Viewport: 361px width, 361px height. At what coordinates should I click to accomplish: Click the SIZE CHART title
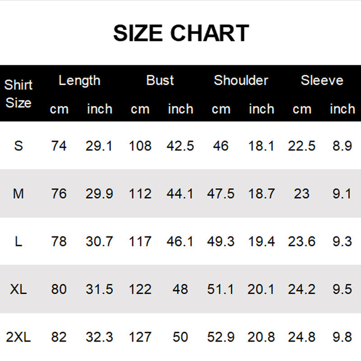[x=181, y=33]
